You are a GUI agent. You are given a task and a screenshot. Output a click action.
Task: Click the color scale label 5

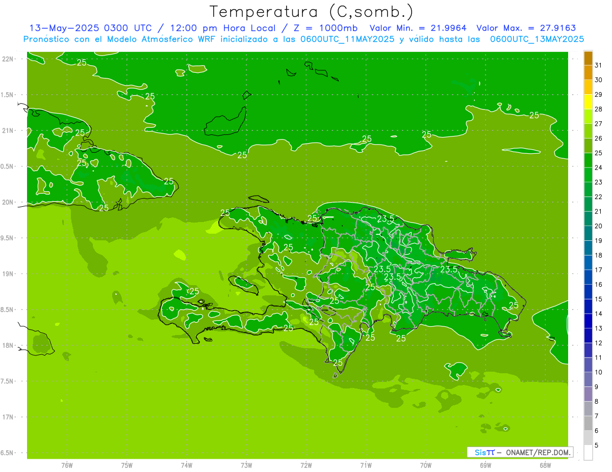(597, 446)
